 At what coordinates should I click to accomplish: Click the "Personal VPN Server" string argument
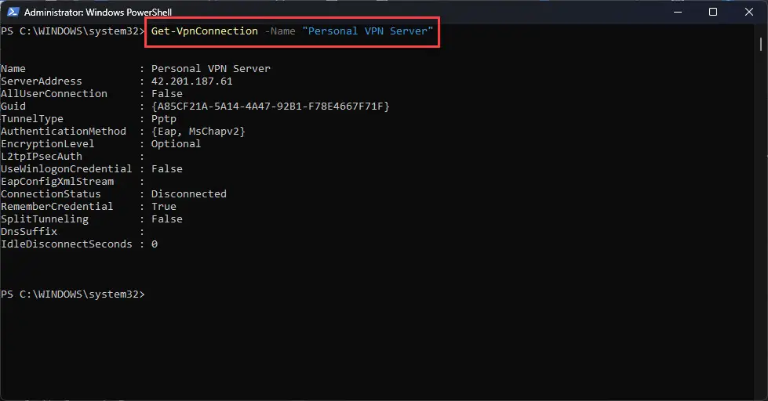coord(367,31)
